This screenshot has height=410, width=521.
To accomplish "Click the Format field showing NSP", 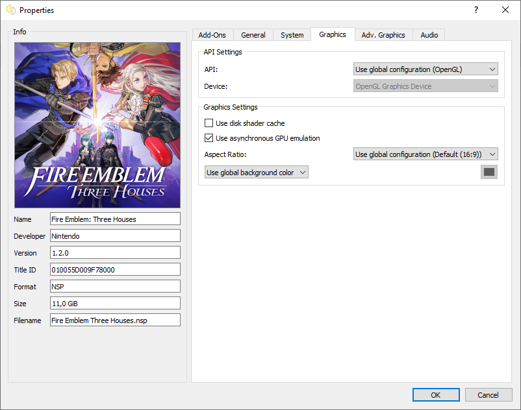I will pos(115,287).
